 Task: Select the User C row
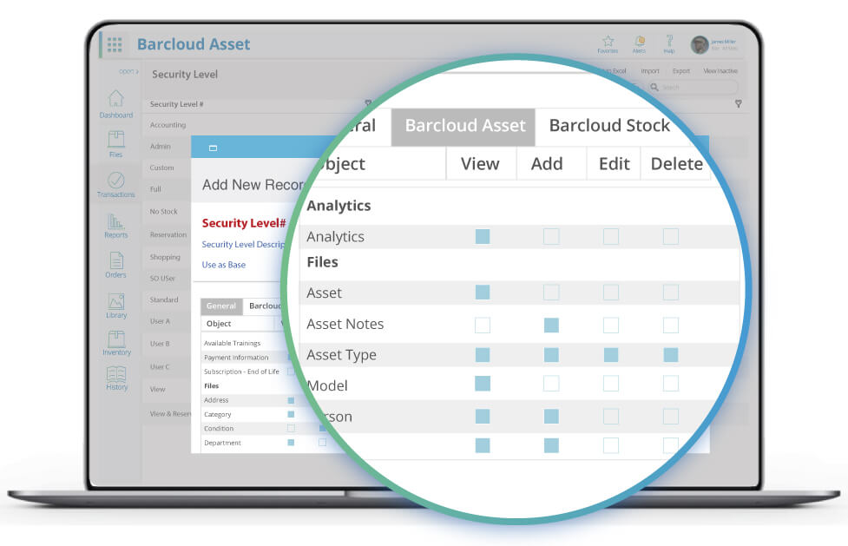(167, 367)
